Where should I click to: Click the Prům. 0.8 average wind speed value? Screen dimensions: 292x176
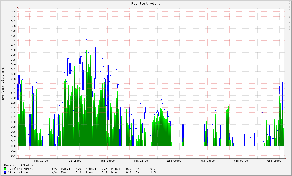point(104,169)
